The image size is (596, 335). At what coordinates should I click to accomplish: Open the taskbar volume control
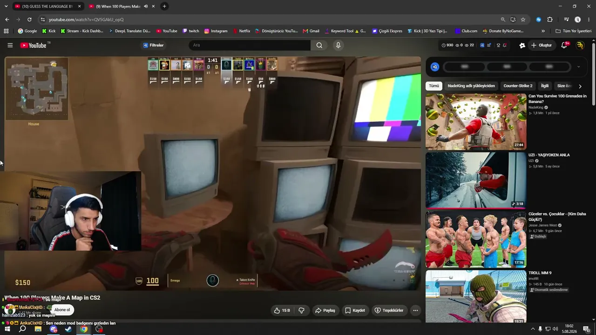click(555, 329)
